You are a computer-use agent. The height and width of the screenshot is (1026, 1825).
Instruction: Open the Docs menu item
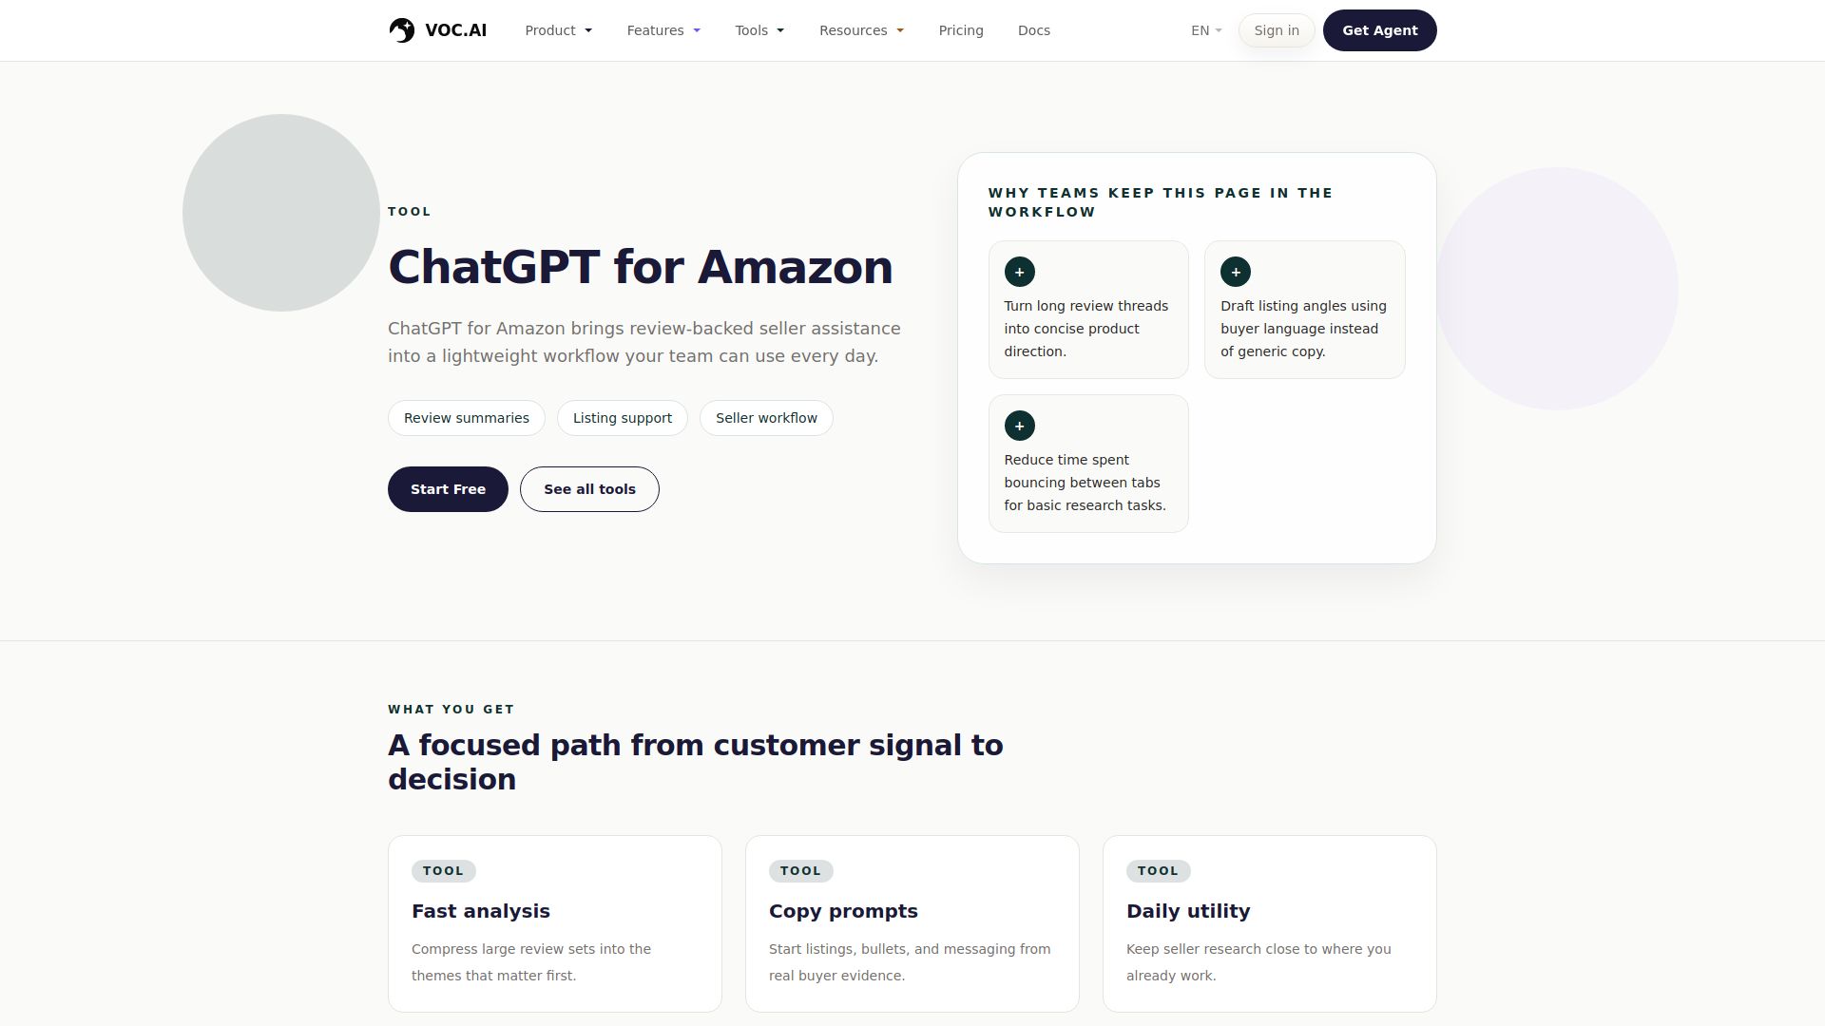(x=1034, y=30)
